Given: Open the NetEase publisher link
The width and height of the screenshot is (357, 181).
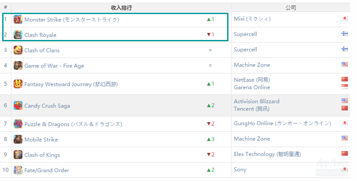Looking at the screenshot, I should coord(252,80).
